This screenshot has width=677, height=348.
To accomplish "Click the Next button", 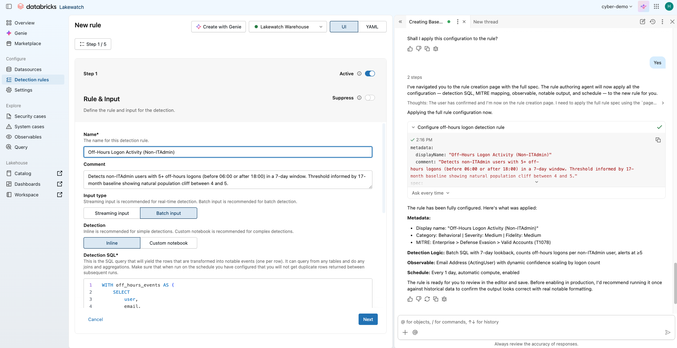I will [368, 319].
